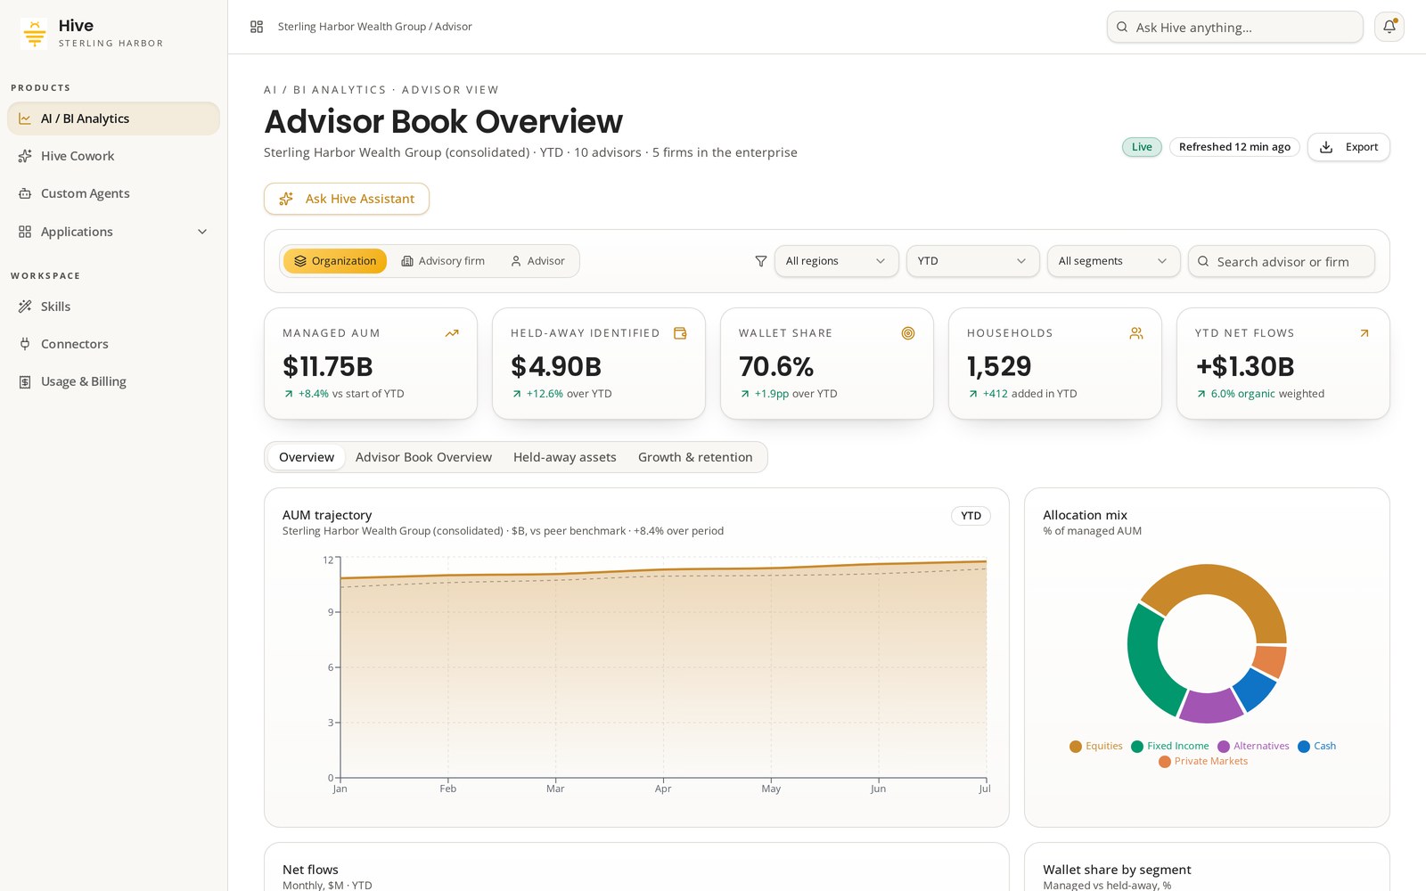Image resolution: width=1426 pixels, height=891 pixels.
Task: Open the YTD period dropdown
Action: 972,261
